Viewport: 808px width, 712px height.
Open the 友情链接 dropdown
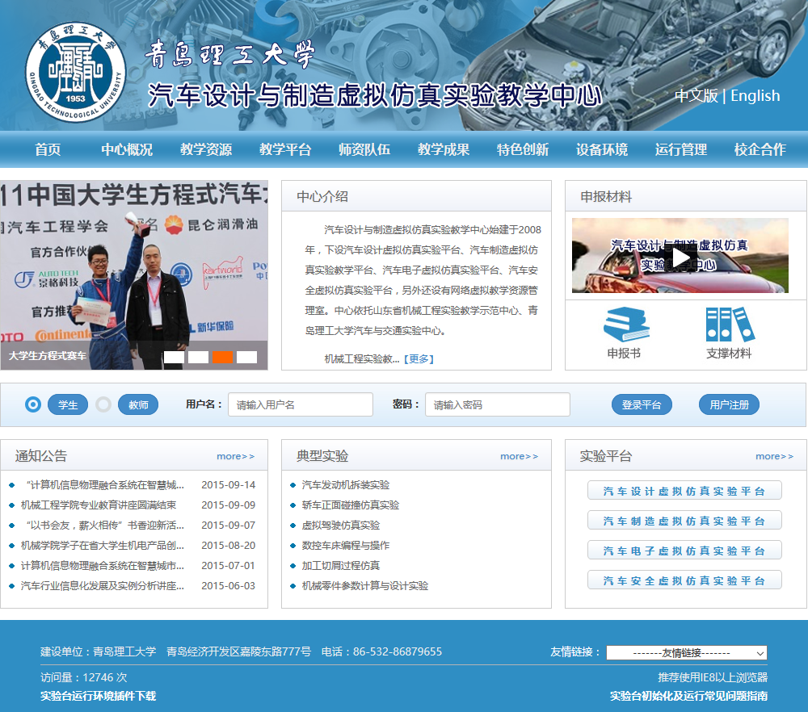(x=686, y=652)
